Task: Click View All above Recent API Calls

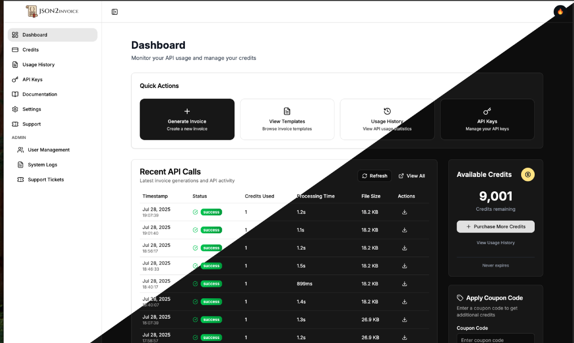Action: pos(411,176)
